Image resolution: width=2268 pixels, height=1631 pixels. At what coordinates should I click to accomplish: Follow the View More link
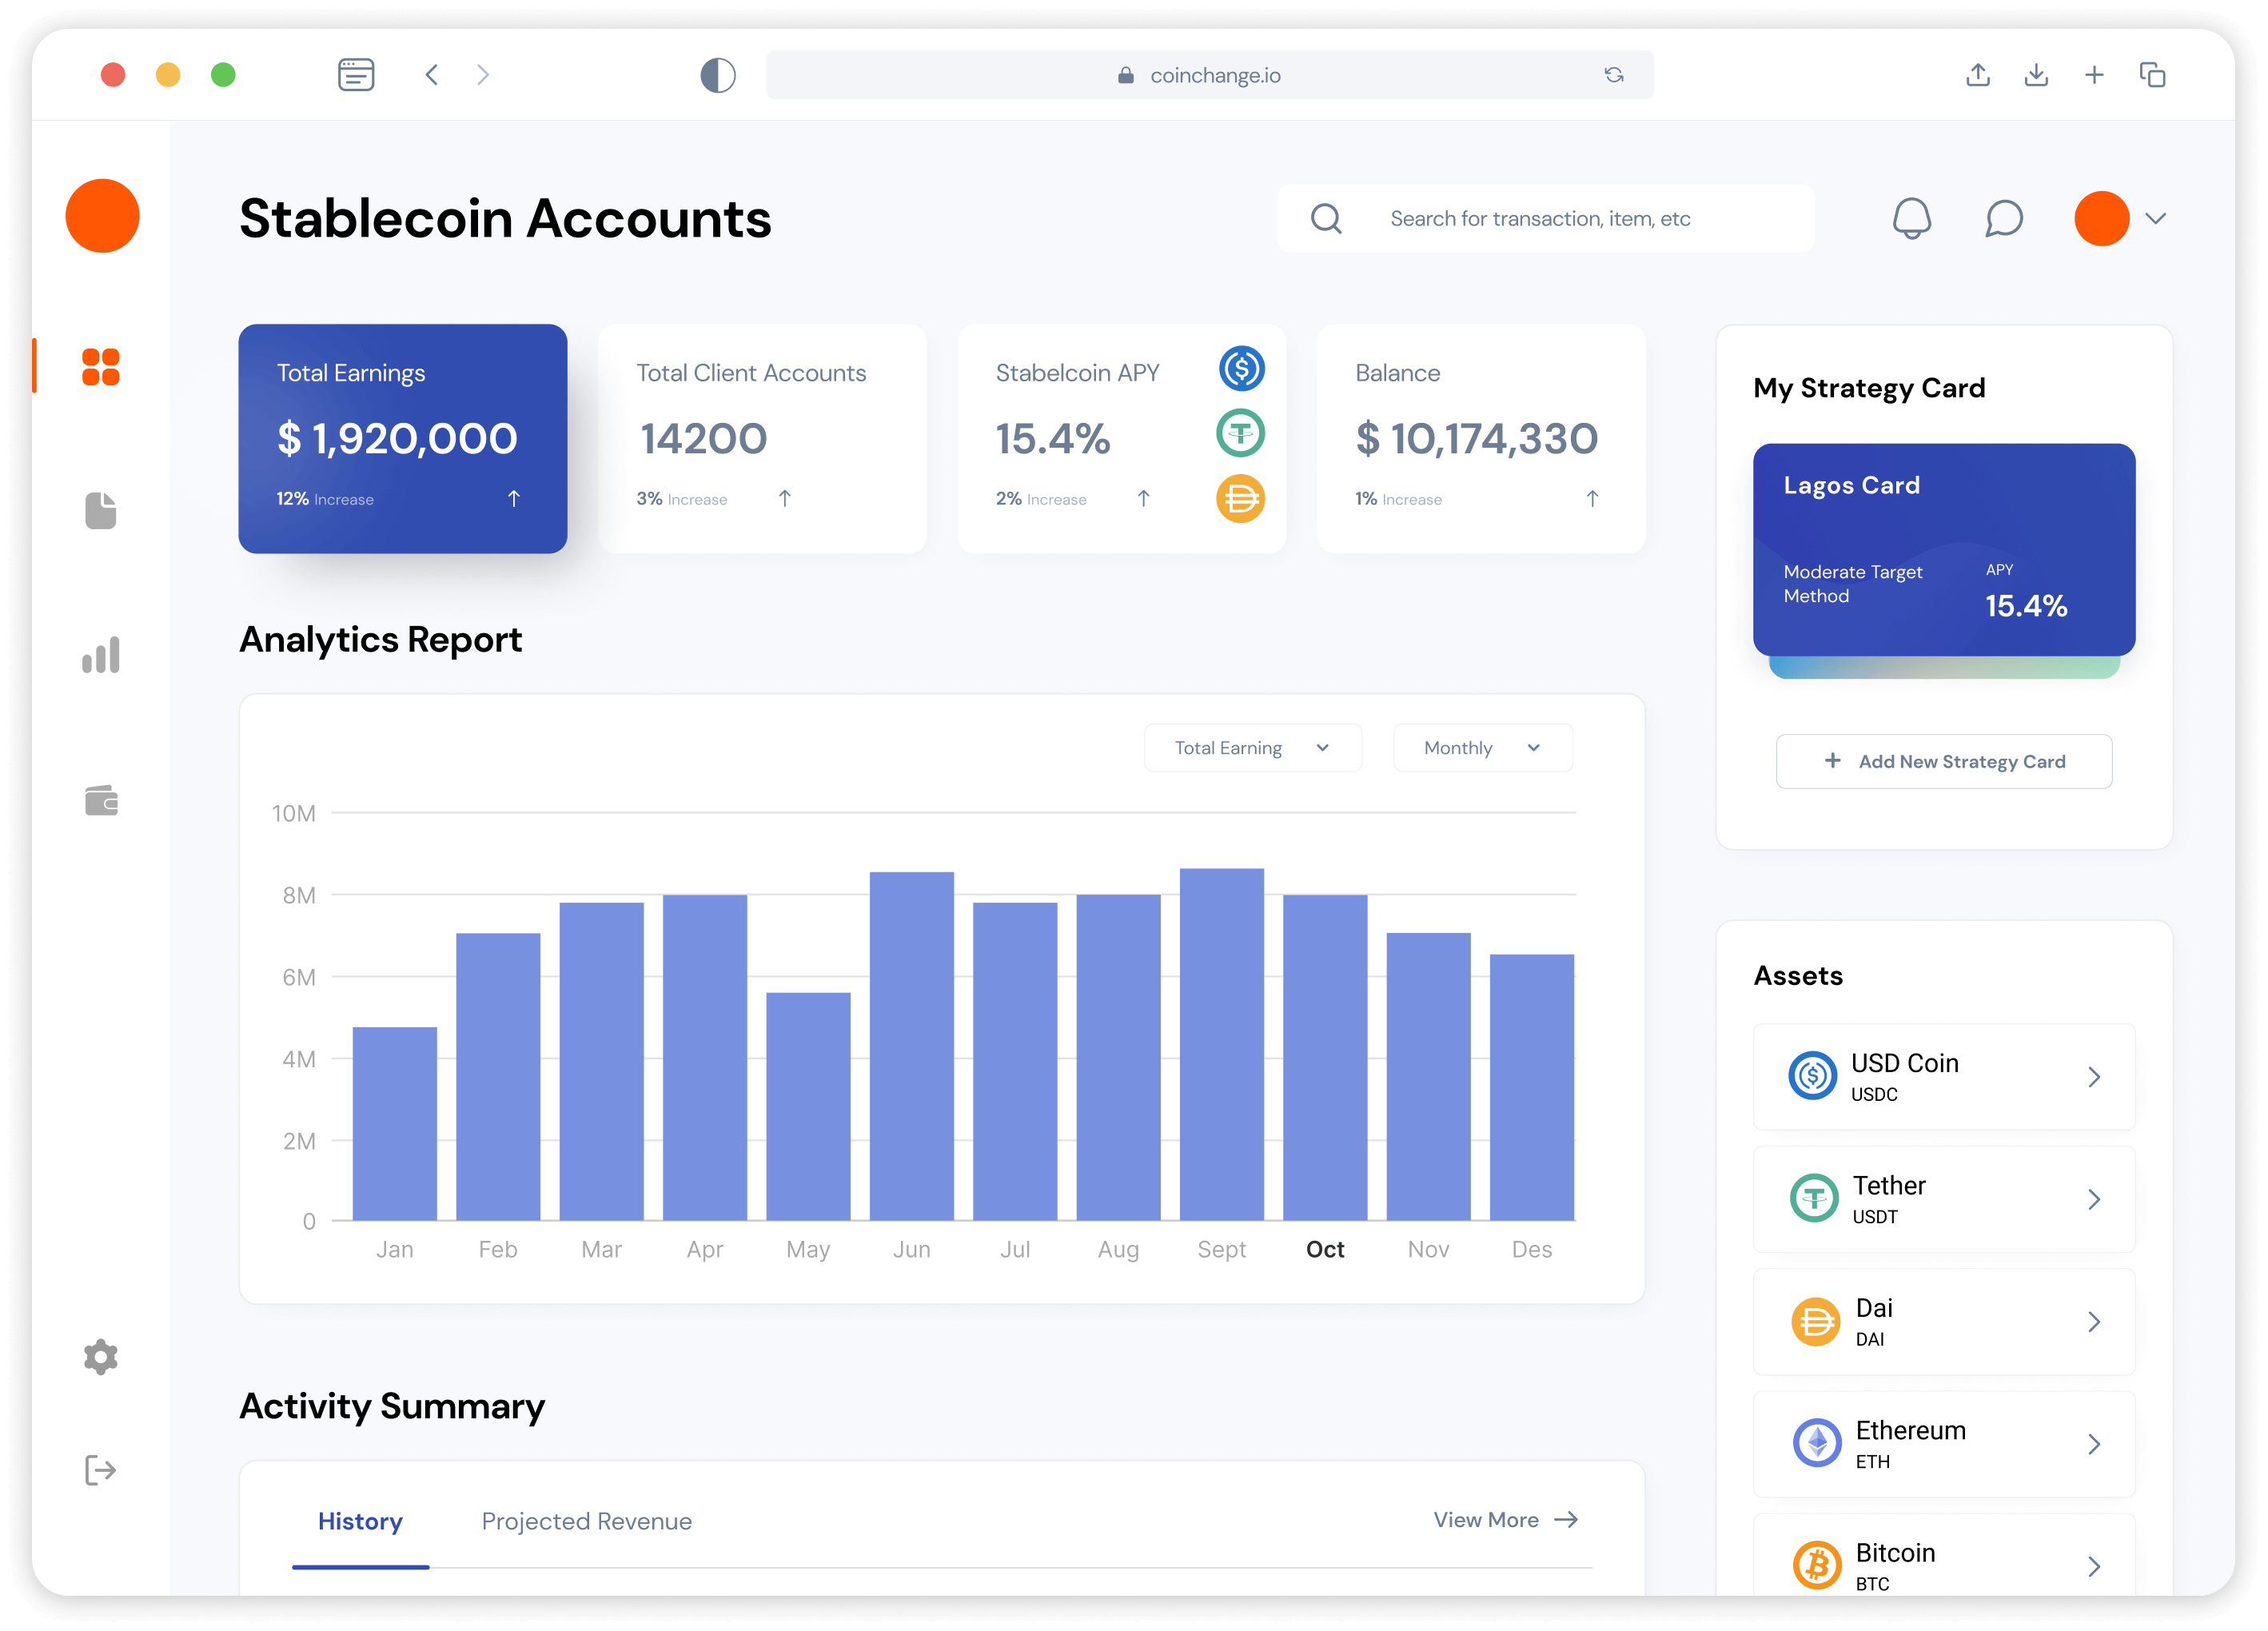point(1504,1520)
